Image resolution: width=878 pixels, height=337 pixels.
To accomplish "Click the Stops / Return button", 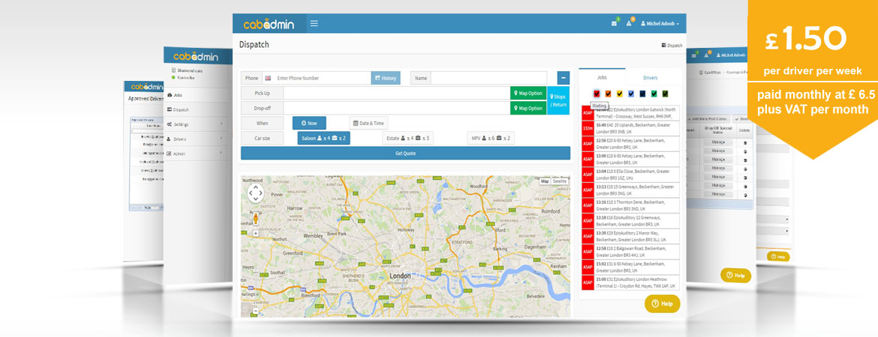I will click(558, 100).
